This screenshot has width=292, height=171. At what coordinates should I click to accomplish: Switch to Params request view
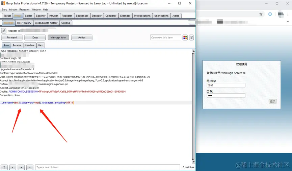click(17, 45)
